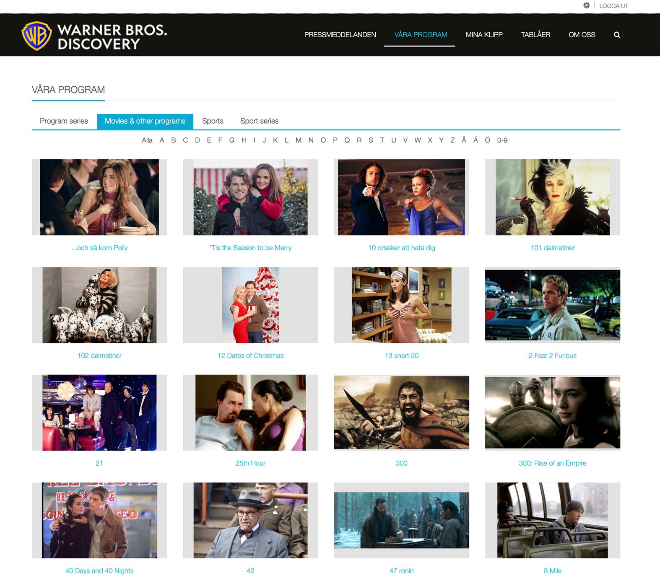
Task: Open 13 snart 30 thumbnail
Action: click(x=401, y=305)
